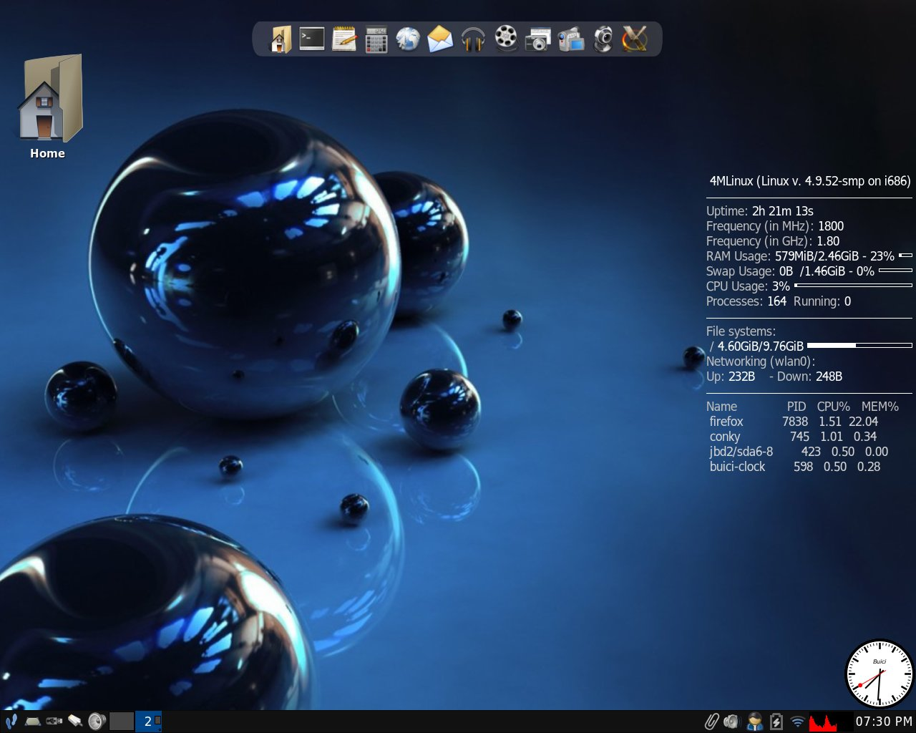Click the show desktop tray-shaped icon
Viewport: 916px width, 733px height.
tap(32, 722)
